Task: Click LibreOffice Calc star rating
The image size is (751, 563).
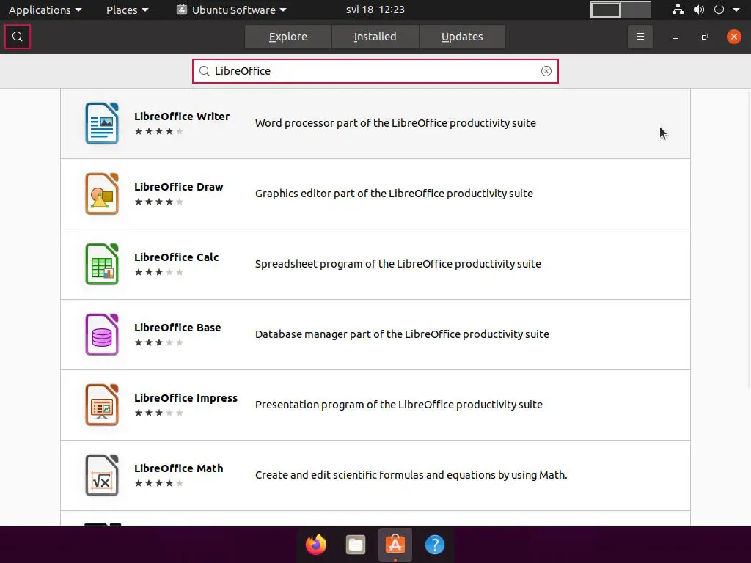Action: [x=159, y=272]
